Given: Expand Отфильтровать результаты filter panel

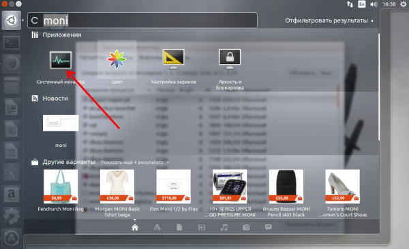Looking at the screenshot, I should (x=329, y=20).
